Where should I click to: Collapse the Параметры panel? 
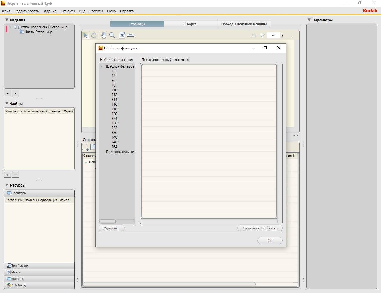(x=309, y=20)
